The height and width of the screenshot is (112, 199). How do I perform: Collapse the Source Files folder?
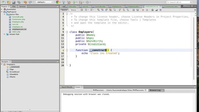[4, 14]
